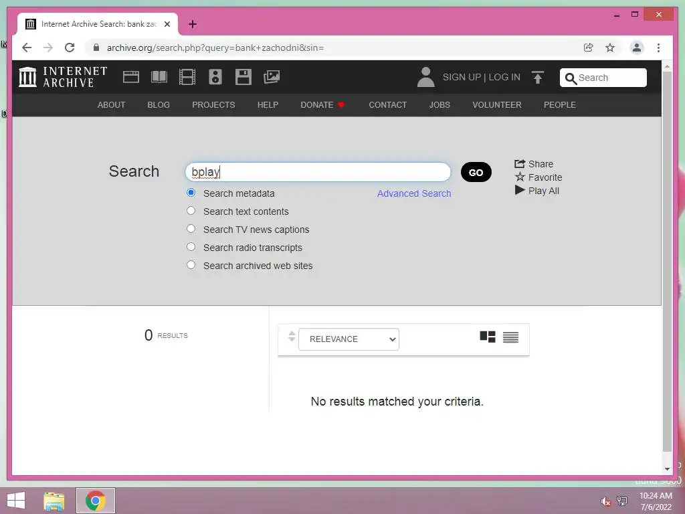
Task: Select Search archived web sites option
Action: coord(191,265)
